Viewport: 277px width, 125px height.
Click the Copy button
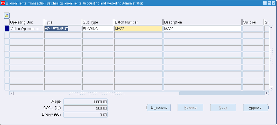pos(223,108)
